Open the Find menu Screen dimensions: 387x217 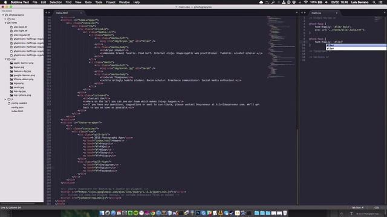click(68, 2)
